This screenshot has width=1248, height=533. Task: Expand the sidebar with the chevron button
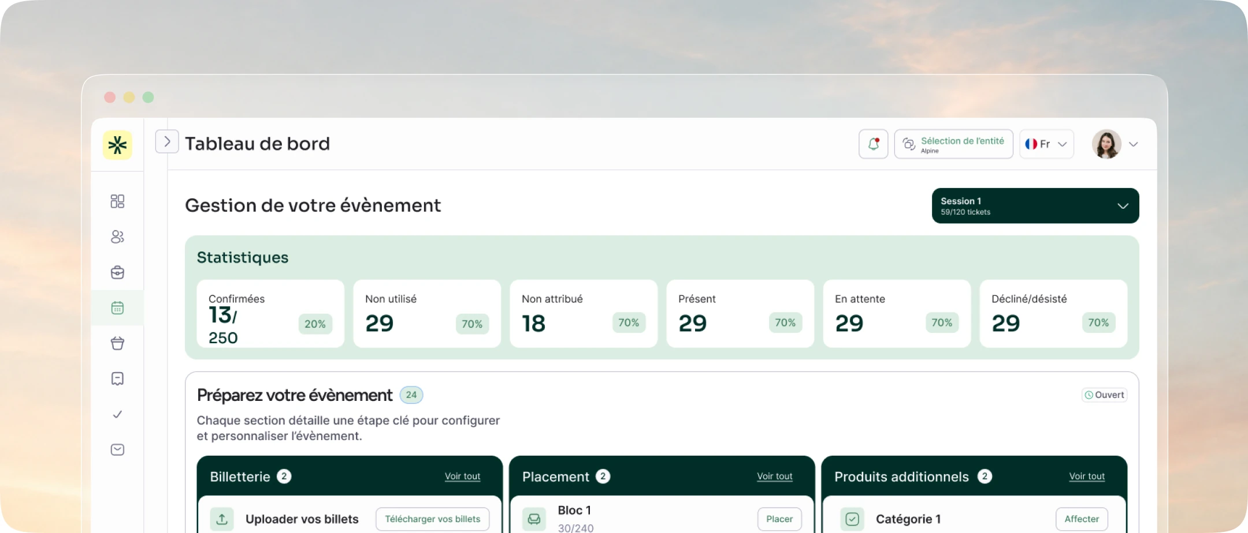(167, 141)
